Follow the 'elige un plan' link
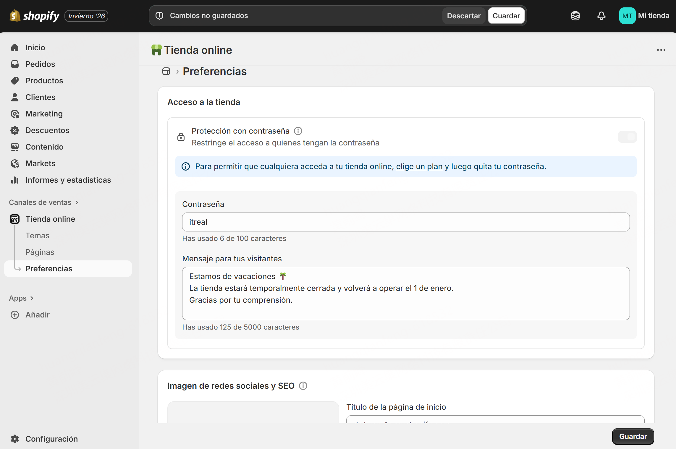Screen dimensions: 676x449 tap(419, 166)
